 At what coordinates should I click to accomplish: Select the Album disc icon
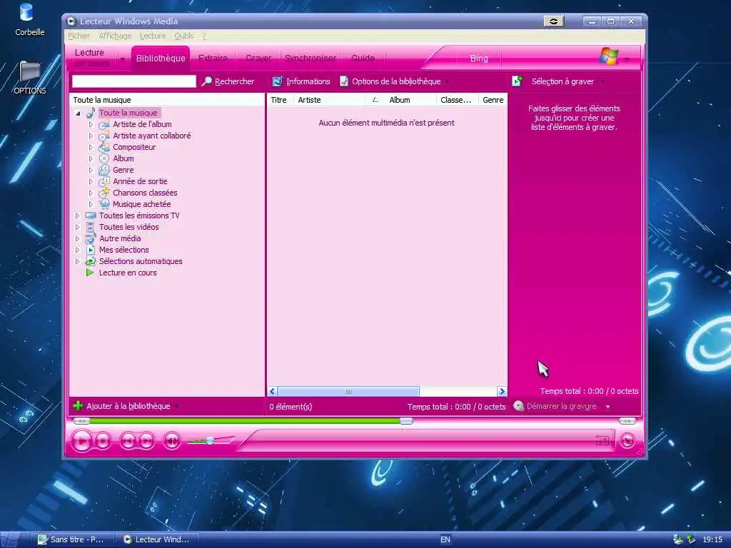pyautogui.click(x=104, y=158)
